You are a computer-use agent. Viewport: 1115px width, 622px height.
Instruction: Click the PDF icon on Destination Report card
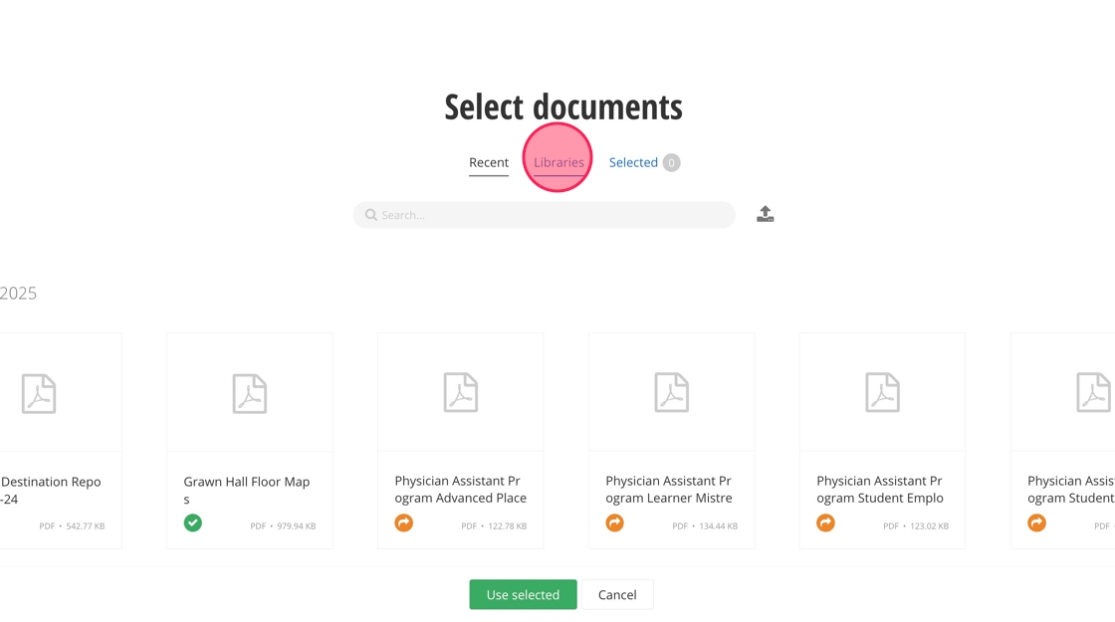39,393
